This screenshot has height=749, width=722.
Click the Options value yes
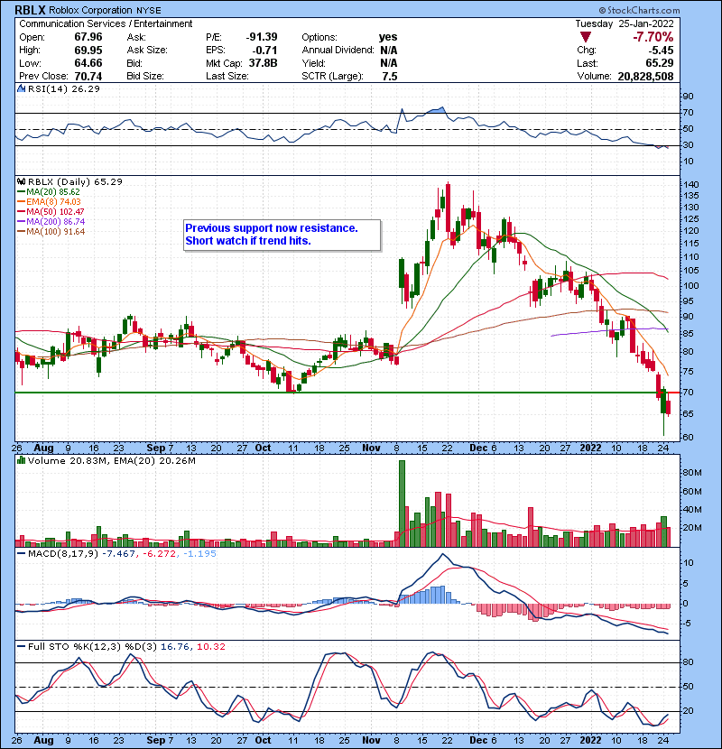click(387, 37)
